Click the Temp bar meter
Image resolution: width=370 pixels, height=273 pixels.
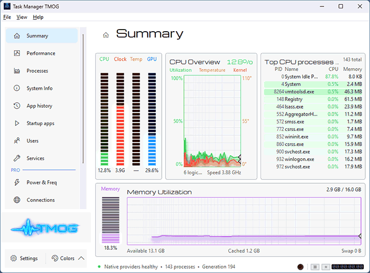pyautogui.click(x=136, y=119)
